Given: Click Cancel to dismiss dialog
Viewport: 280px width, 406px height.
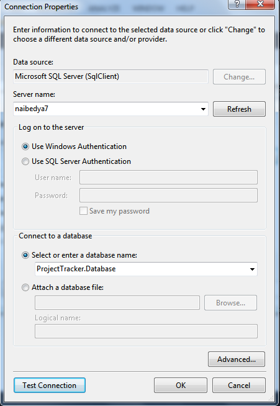Looking at the screenshot, I should (239, 386).
